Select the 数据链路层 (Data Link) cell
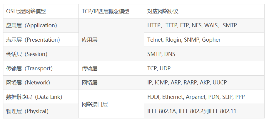The height and width of the screenshot is (124, 269). point(41,97)
